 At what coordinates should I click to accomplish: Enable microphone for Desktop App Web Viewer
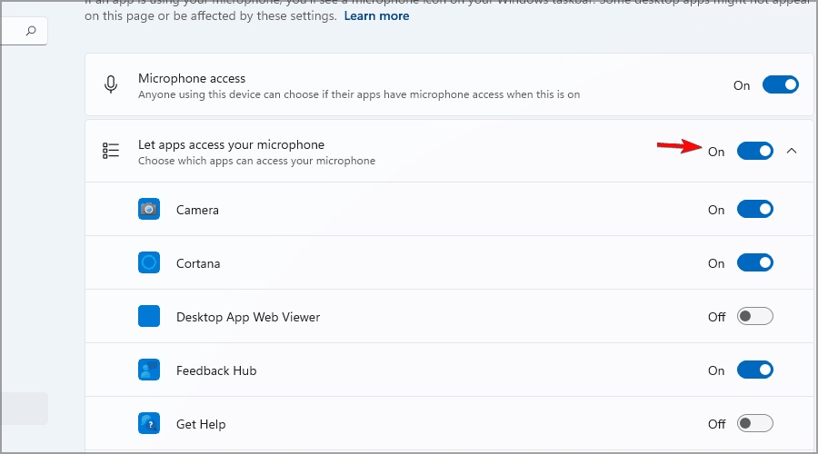(x=755, y=316)
